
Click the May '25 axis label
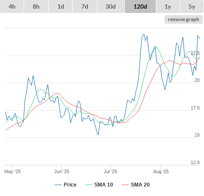point(12,171)
